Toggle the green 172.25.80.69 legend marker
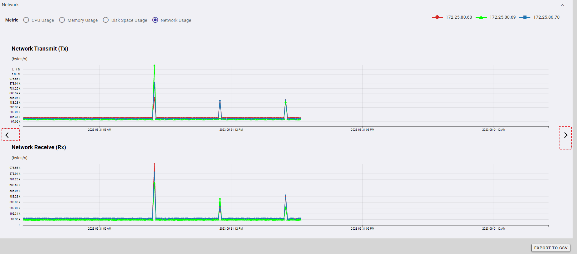 click(x=481, y=17)
